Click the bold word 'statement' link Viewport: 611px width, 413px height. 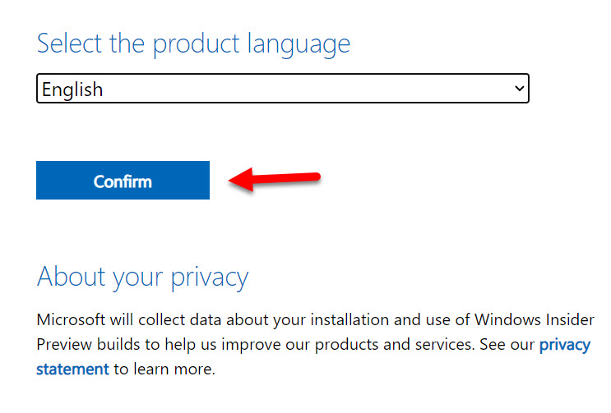pyautogui.click(x=72, y=369)
